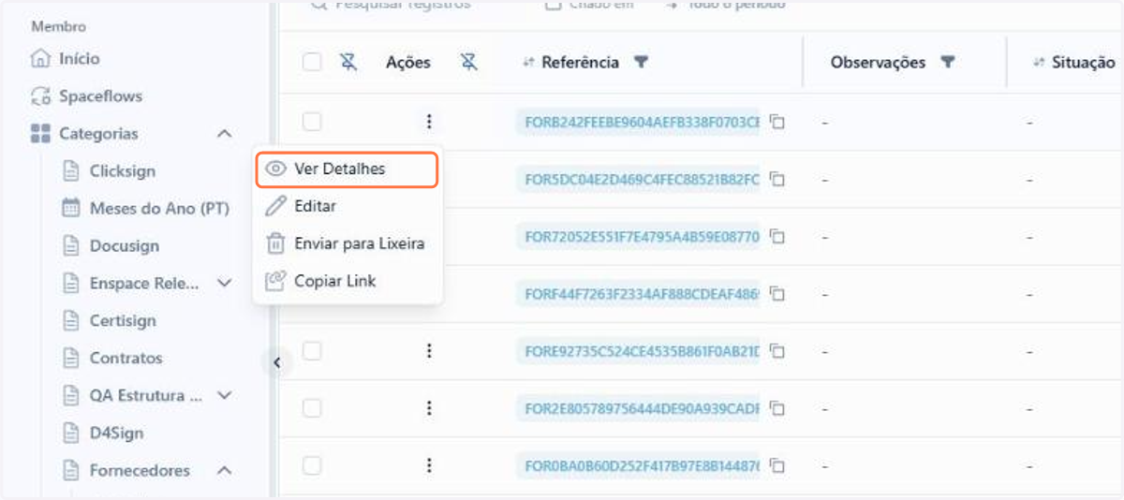
Task: Copy reference FOR72052E551F7E with copy icon
Action: pos(776,236)
